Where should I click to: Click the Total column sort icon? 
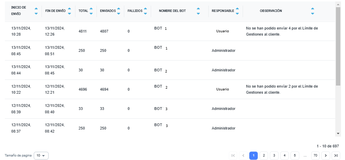point(91,11)
